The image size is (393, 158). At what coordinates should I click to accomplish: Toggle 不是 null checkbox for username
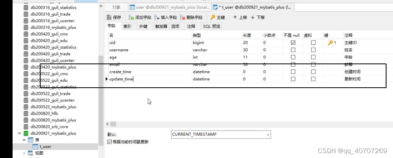coord(293,50)
